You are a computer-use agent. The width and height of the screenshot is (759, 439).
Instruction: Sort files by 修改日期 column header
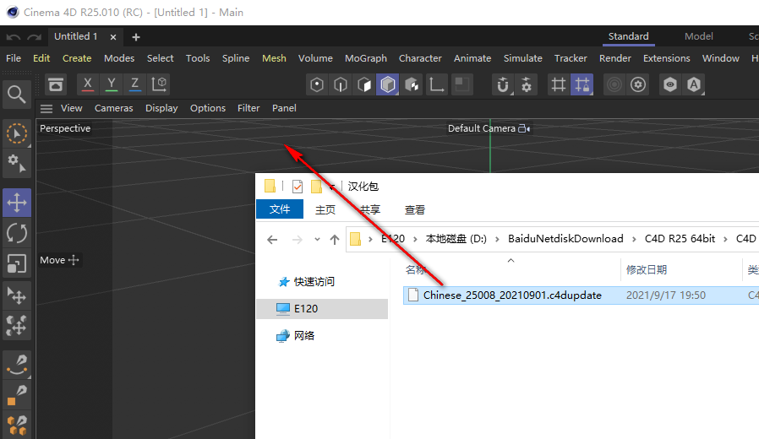[647, 269]
